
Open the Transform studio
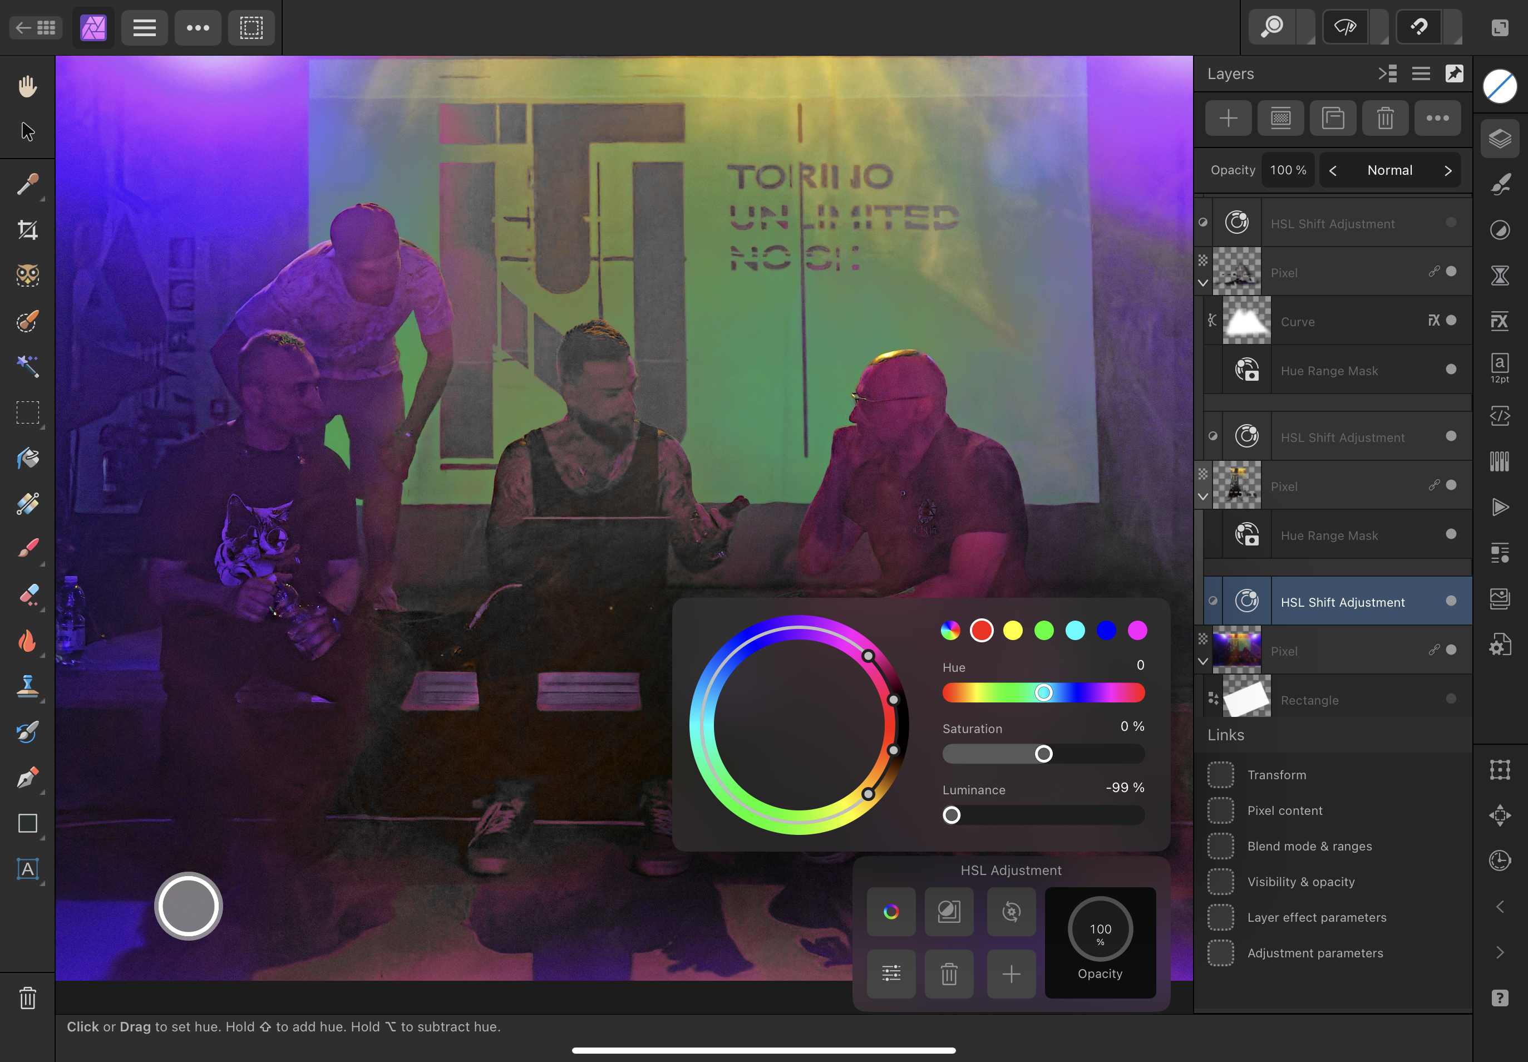pos(1500,770)
